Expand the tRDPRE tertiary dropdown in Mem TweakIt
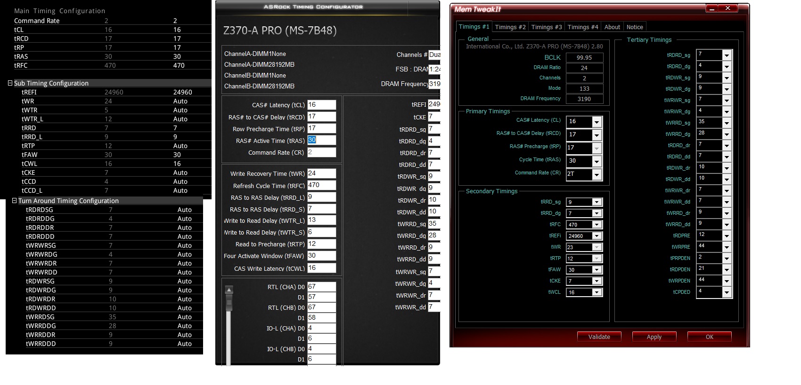The image size is (801, 385). coord(727,236)
